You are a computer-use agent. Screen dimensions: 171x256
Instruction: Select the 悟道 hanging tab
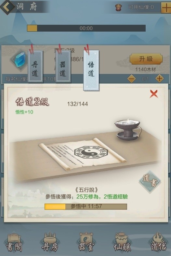[x=91, y=70]
